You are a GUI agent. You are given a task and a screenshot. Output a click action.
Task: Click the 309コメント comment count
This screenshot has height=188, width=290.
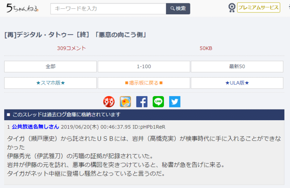point(71,48)
